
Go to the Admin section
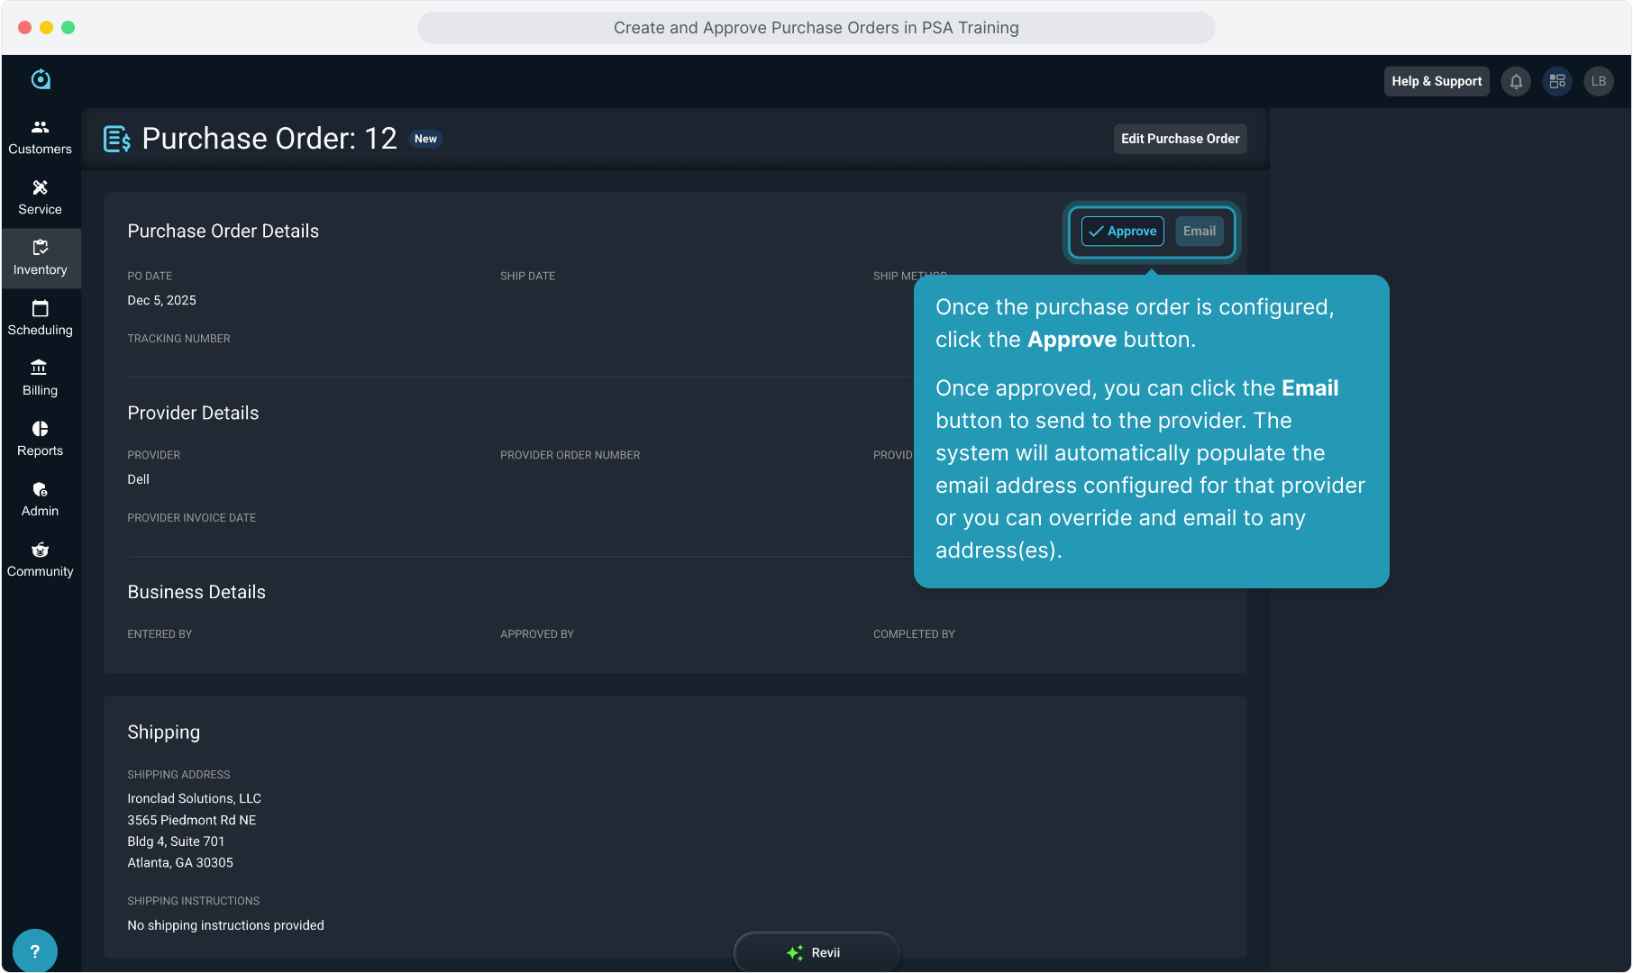pos(41,499)
